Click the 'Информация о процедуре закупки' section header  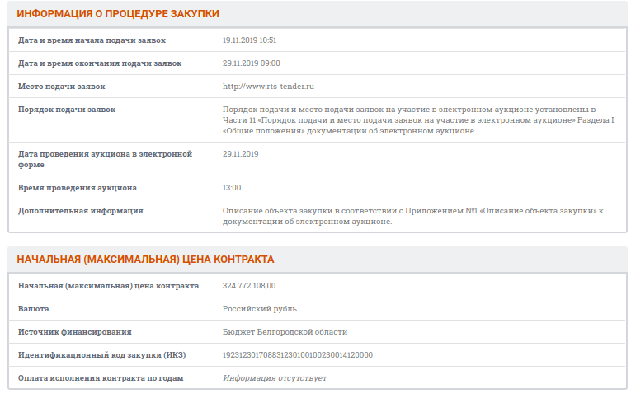point(118,14)
